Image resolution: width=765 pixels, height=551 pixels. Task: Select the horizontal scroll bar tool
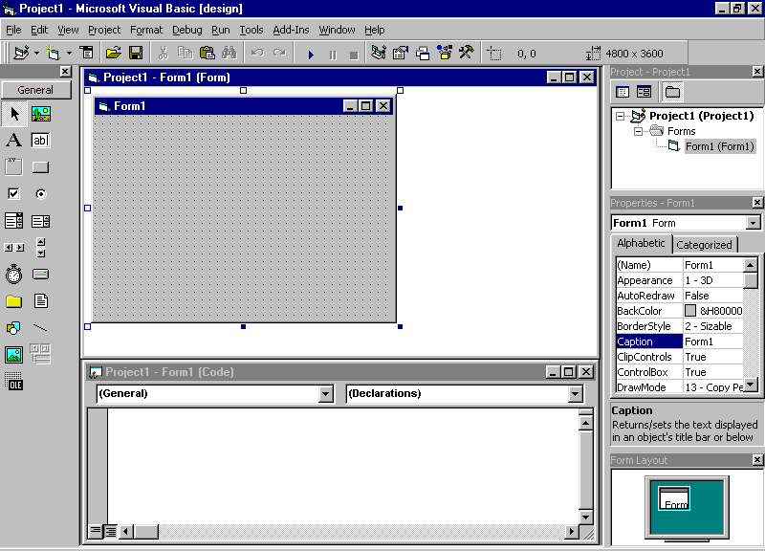pos(14,248)
